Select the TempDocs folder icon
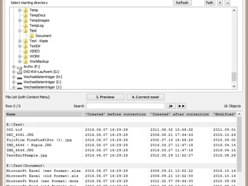 tap(25, 15)
